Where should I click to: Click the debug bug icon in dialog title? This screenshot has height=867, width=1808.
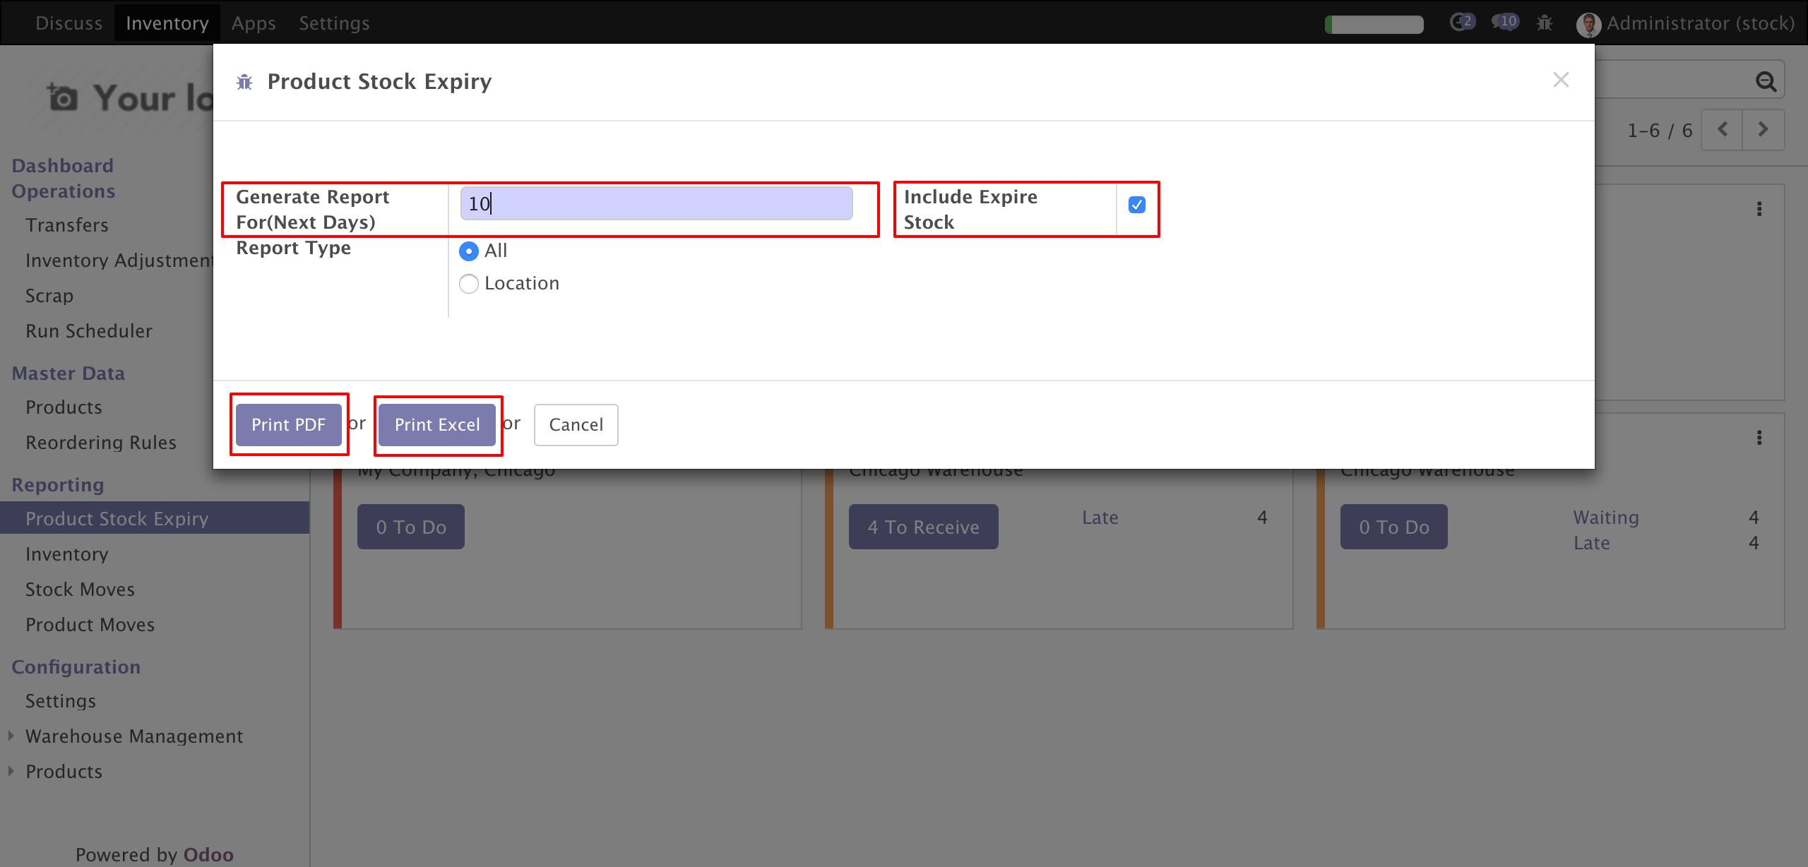click(244, 82)
